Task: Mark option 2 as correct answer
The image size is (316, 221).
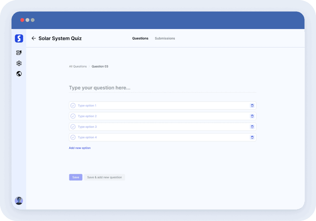Action: 73,116
